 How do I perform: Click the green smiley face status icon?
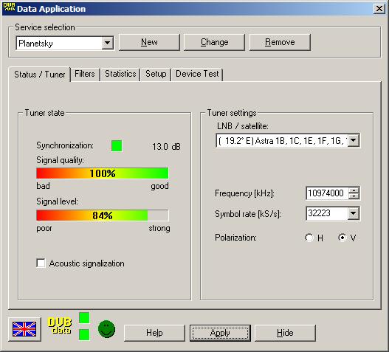pos(107,329)
